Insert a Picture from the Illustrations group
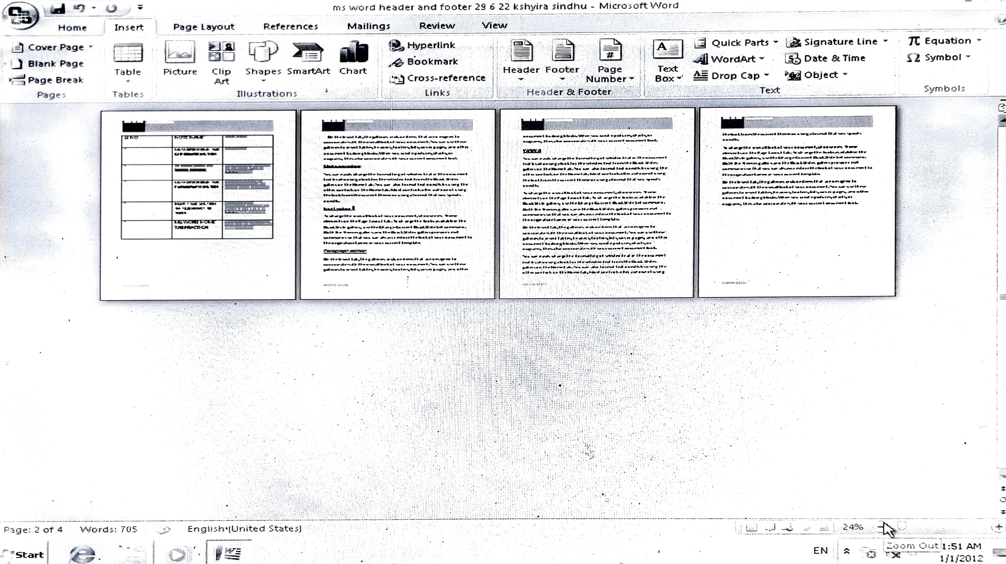This screenshot has width=1006, height=564. (x=180, y=59)
